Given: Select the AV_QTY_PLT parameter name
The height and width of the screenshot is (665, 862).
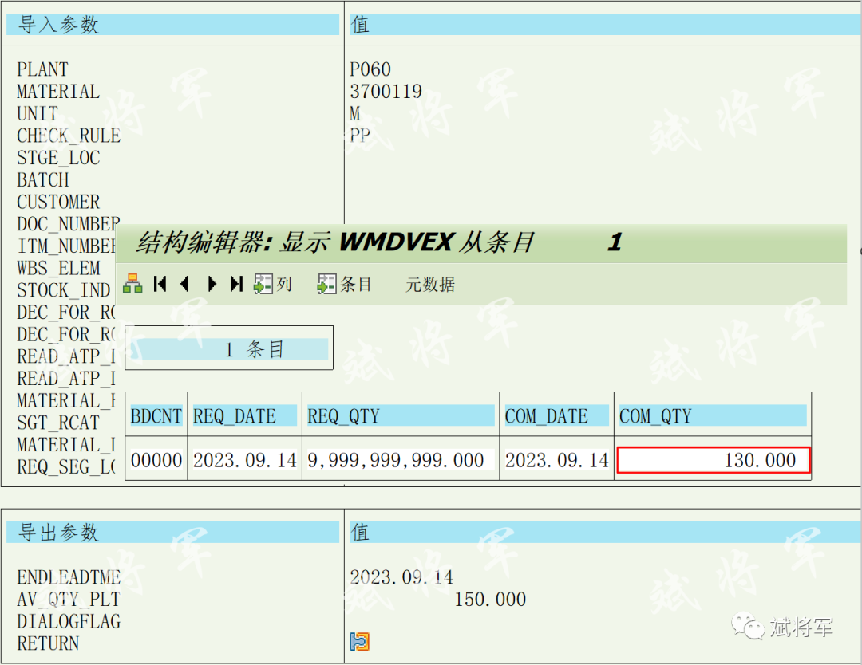Looking at the screenshot, I should (x=69, y=600).
